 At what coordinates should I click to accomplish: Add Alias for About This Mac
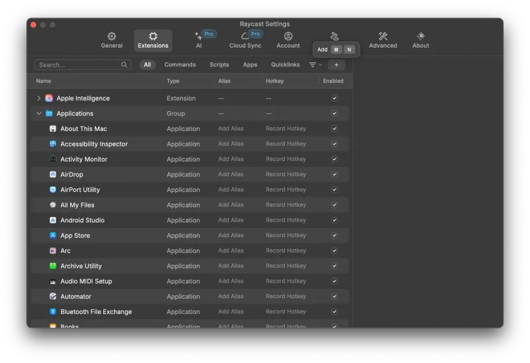[231, 129]
